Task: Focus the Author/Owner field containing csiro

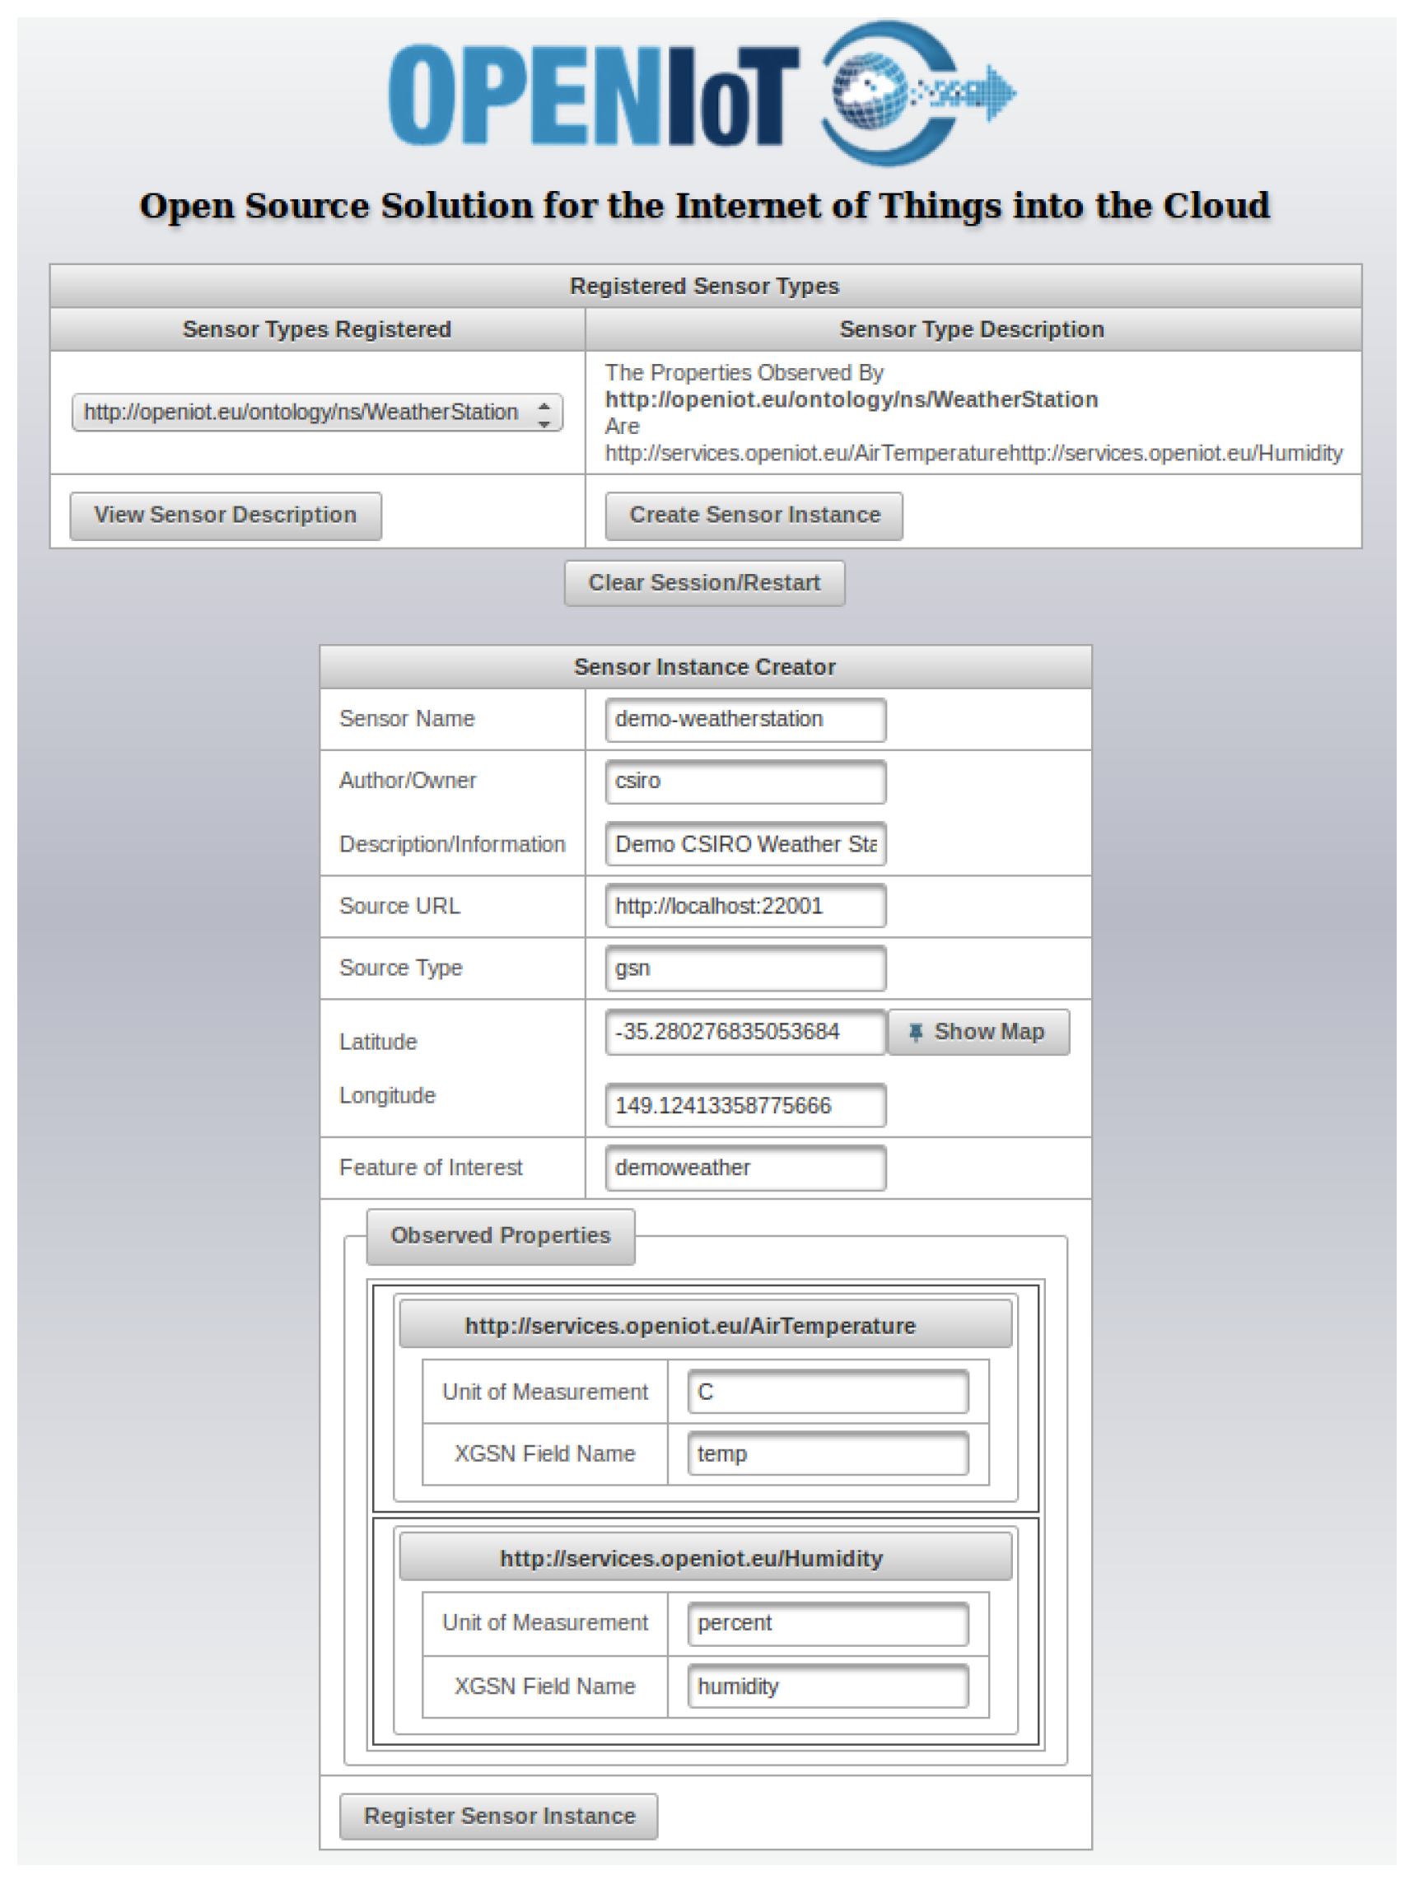Action: [x=745, y=781]
